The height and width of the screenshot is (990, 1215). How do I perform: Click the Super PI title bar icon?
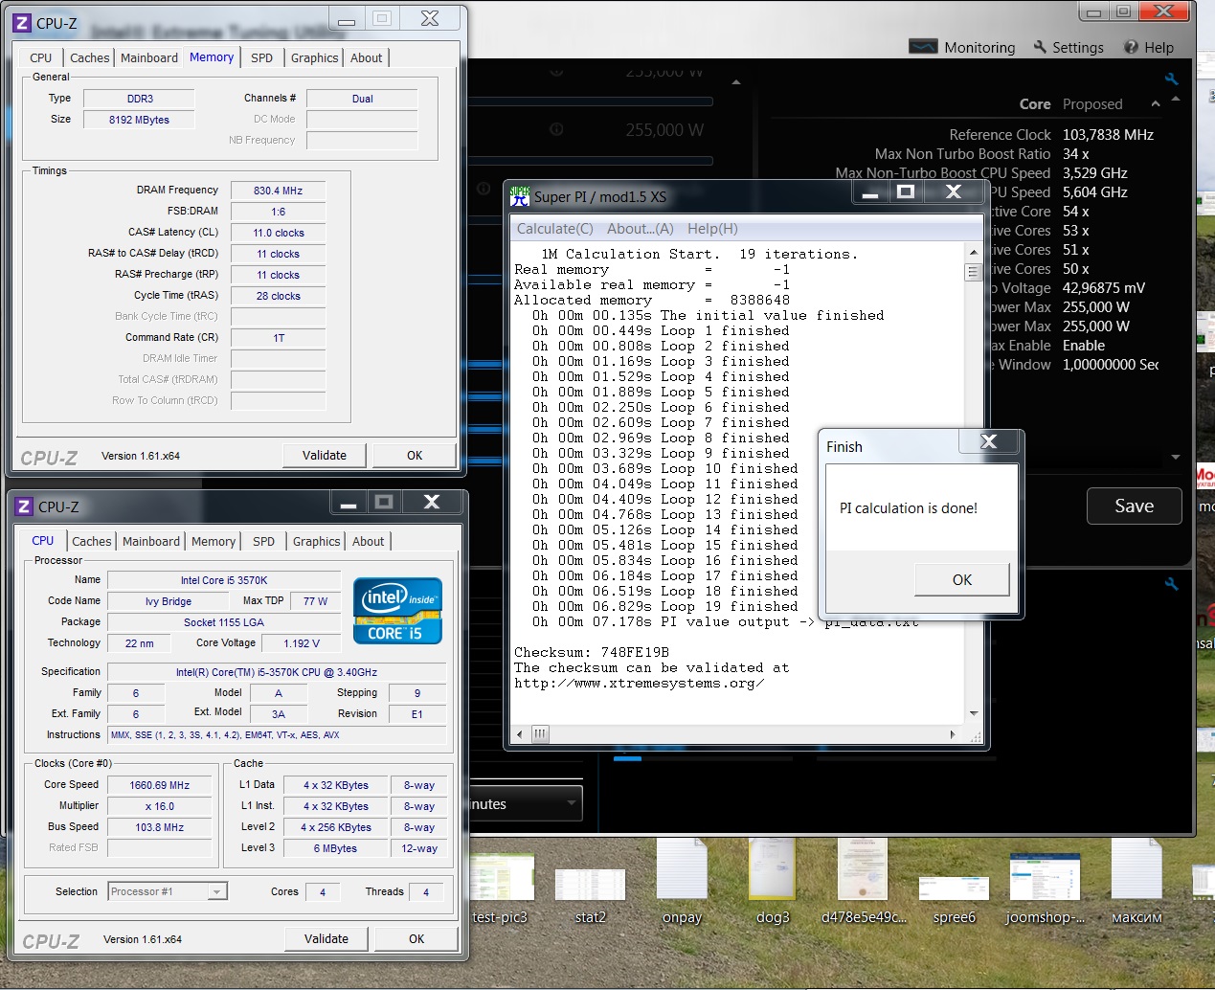520,196
